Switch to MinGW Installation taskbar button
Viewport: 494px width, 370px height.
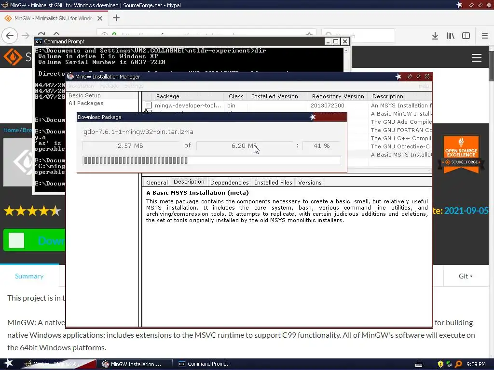click(x=134, y=364)
